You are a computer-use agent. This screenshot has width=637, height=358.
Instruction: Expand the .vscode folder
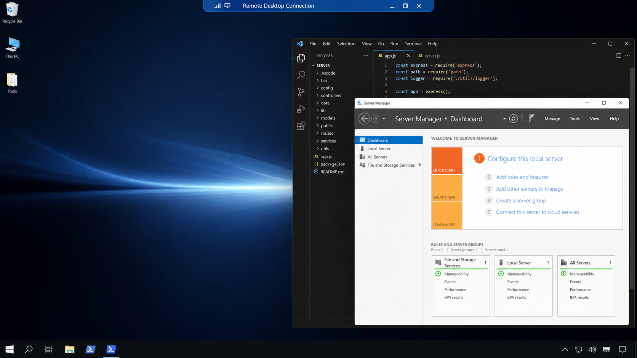317,73
